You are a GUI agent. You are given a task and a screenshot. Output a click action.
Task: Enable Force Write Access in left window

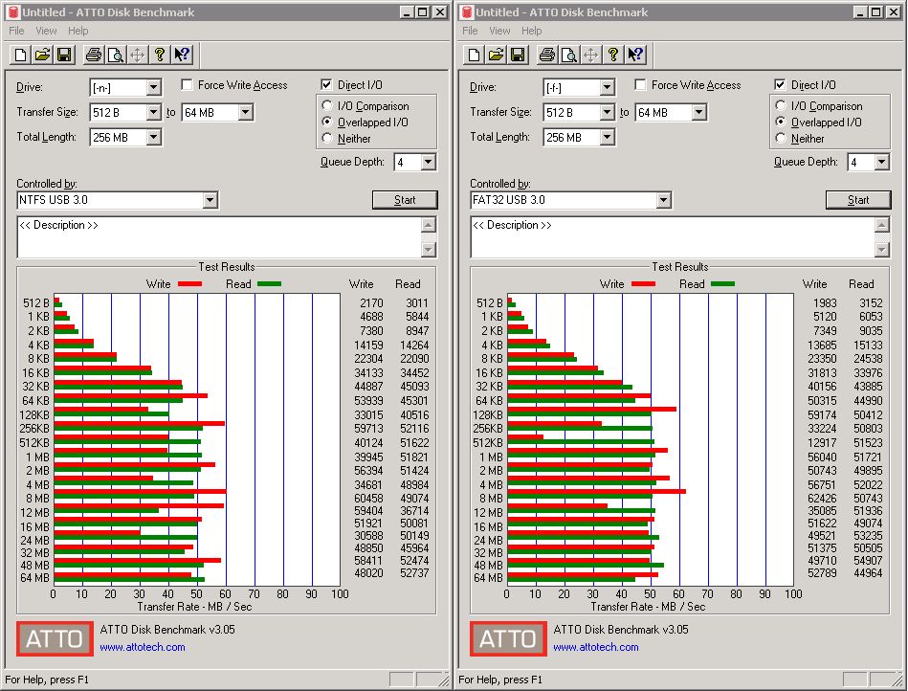coord(187,85)
